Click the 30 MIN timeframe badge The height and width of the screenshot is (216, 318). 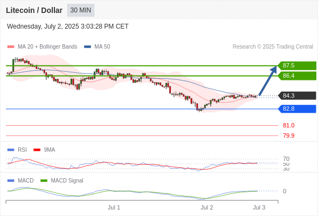point(81,10)
